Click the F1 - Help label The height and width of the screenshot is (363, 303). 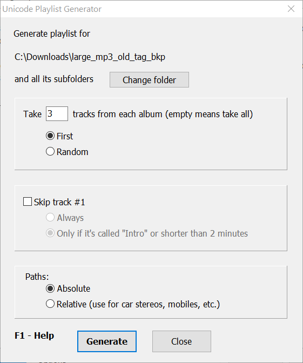tap(34, 335)
